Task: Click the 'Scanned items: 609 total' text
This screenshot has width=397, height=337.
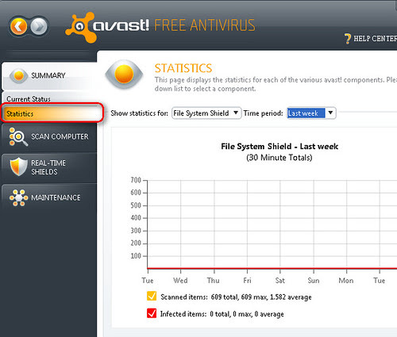Action: pyautogui.click(x=199, y=297)
